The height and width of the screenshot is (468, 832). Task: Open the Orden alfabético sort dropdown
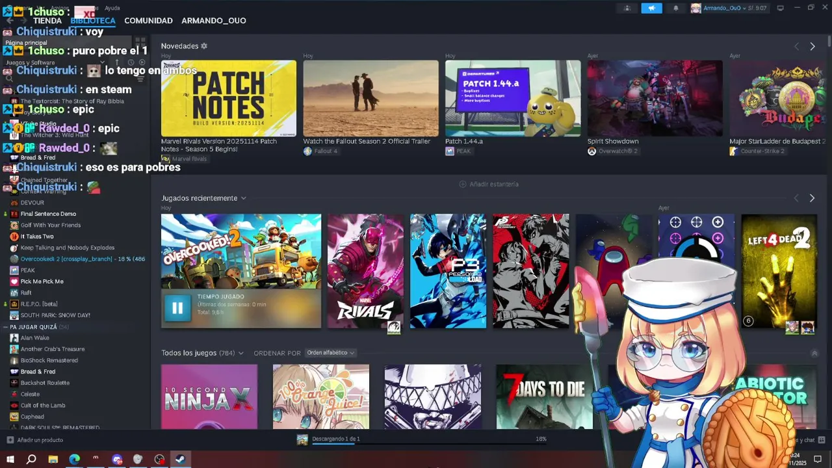pos(331,353)
